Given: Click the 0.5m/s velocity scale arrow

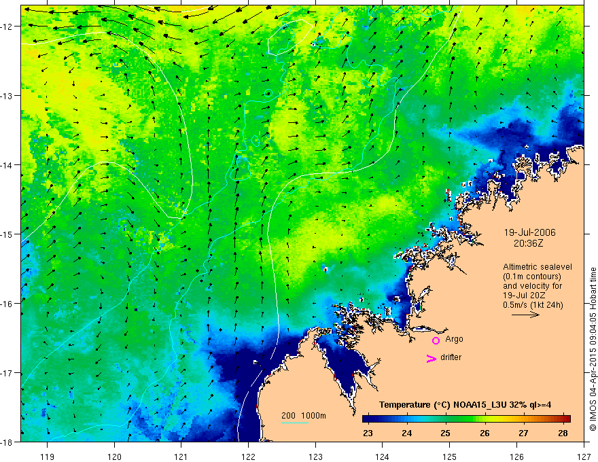Looking at the screenshot, I should 525,315.
